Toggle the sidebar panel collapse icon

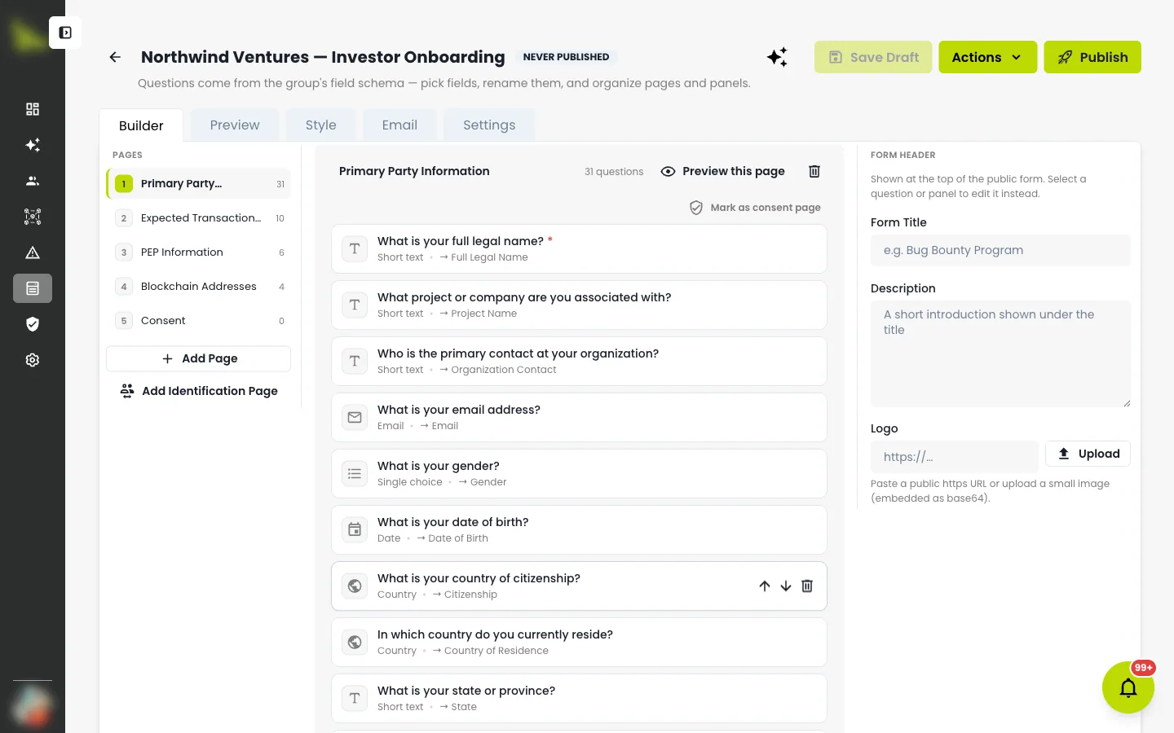65,33
